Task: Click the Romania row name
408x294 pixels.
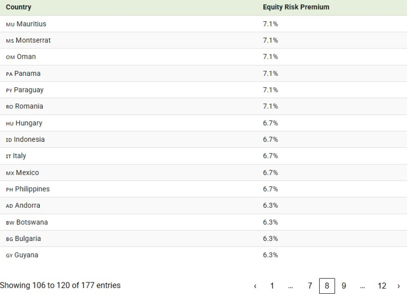Action: coord(29,106)
